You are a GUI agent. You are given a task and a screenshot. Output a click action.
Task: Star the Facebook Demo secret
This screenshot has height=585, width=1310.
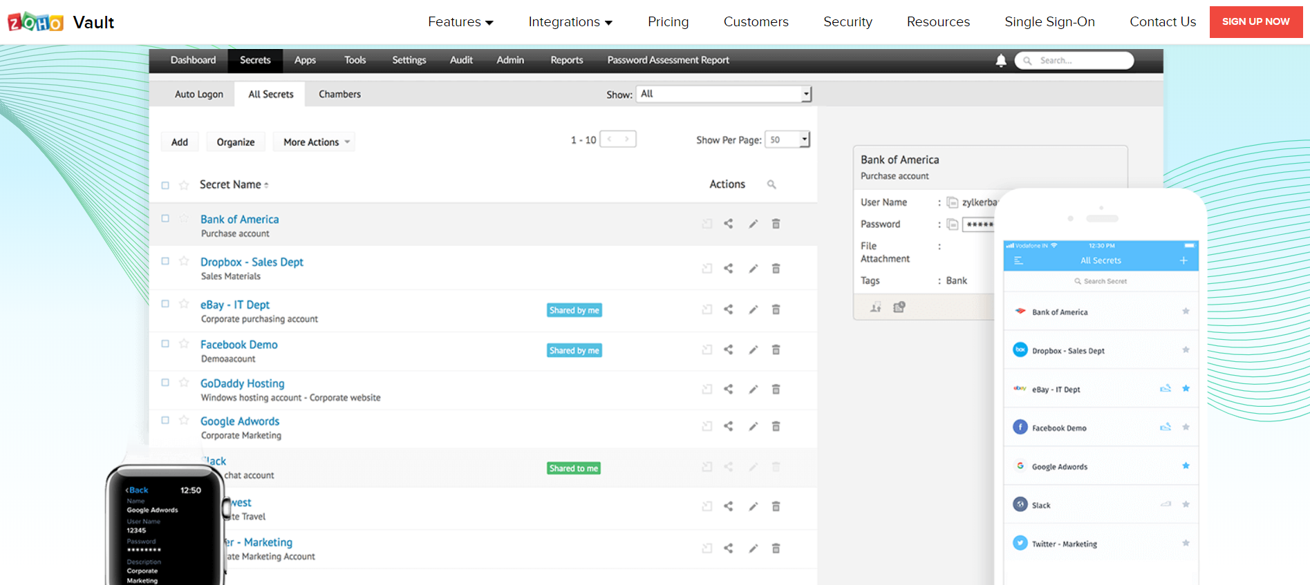[184, 343]
